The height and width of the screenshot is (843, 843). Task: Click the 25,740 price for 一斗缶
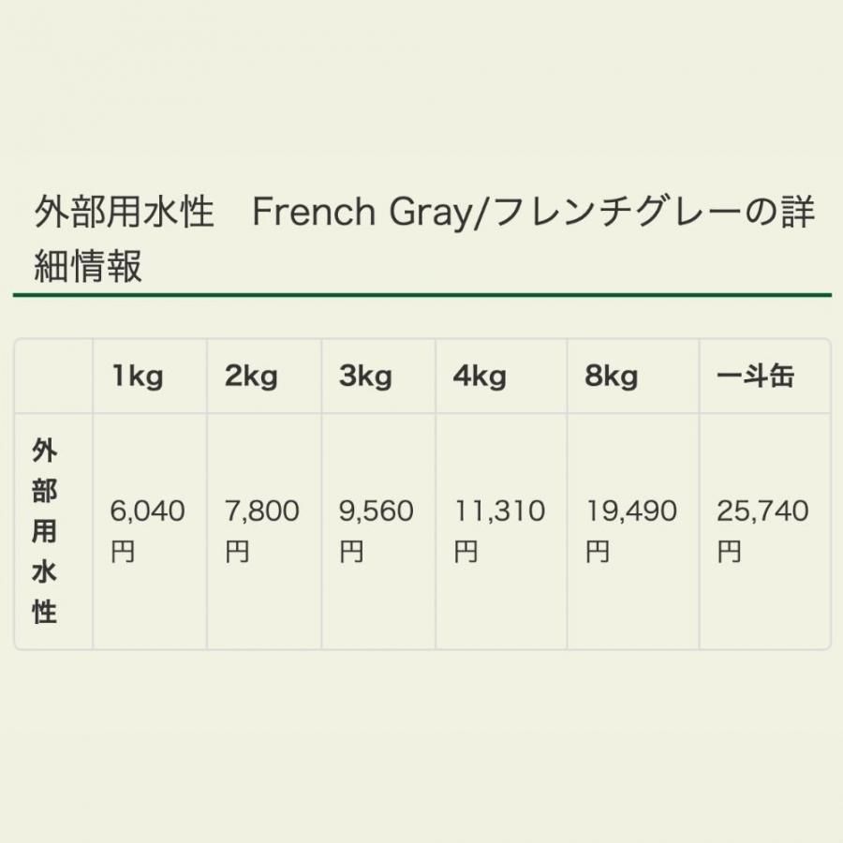(762, 511)
